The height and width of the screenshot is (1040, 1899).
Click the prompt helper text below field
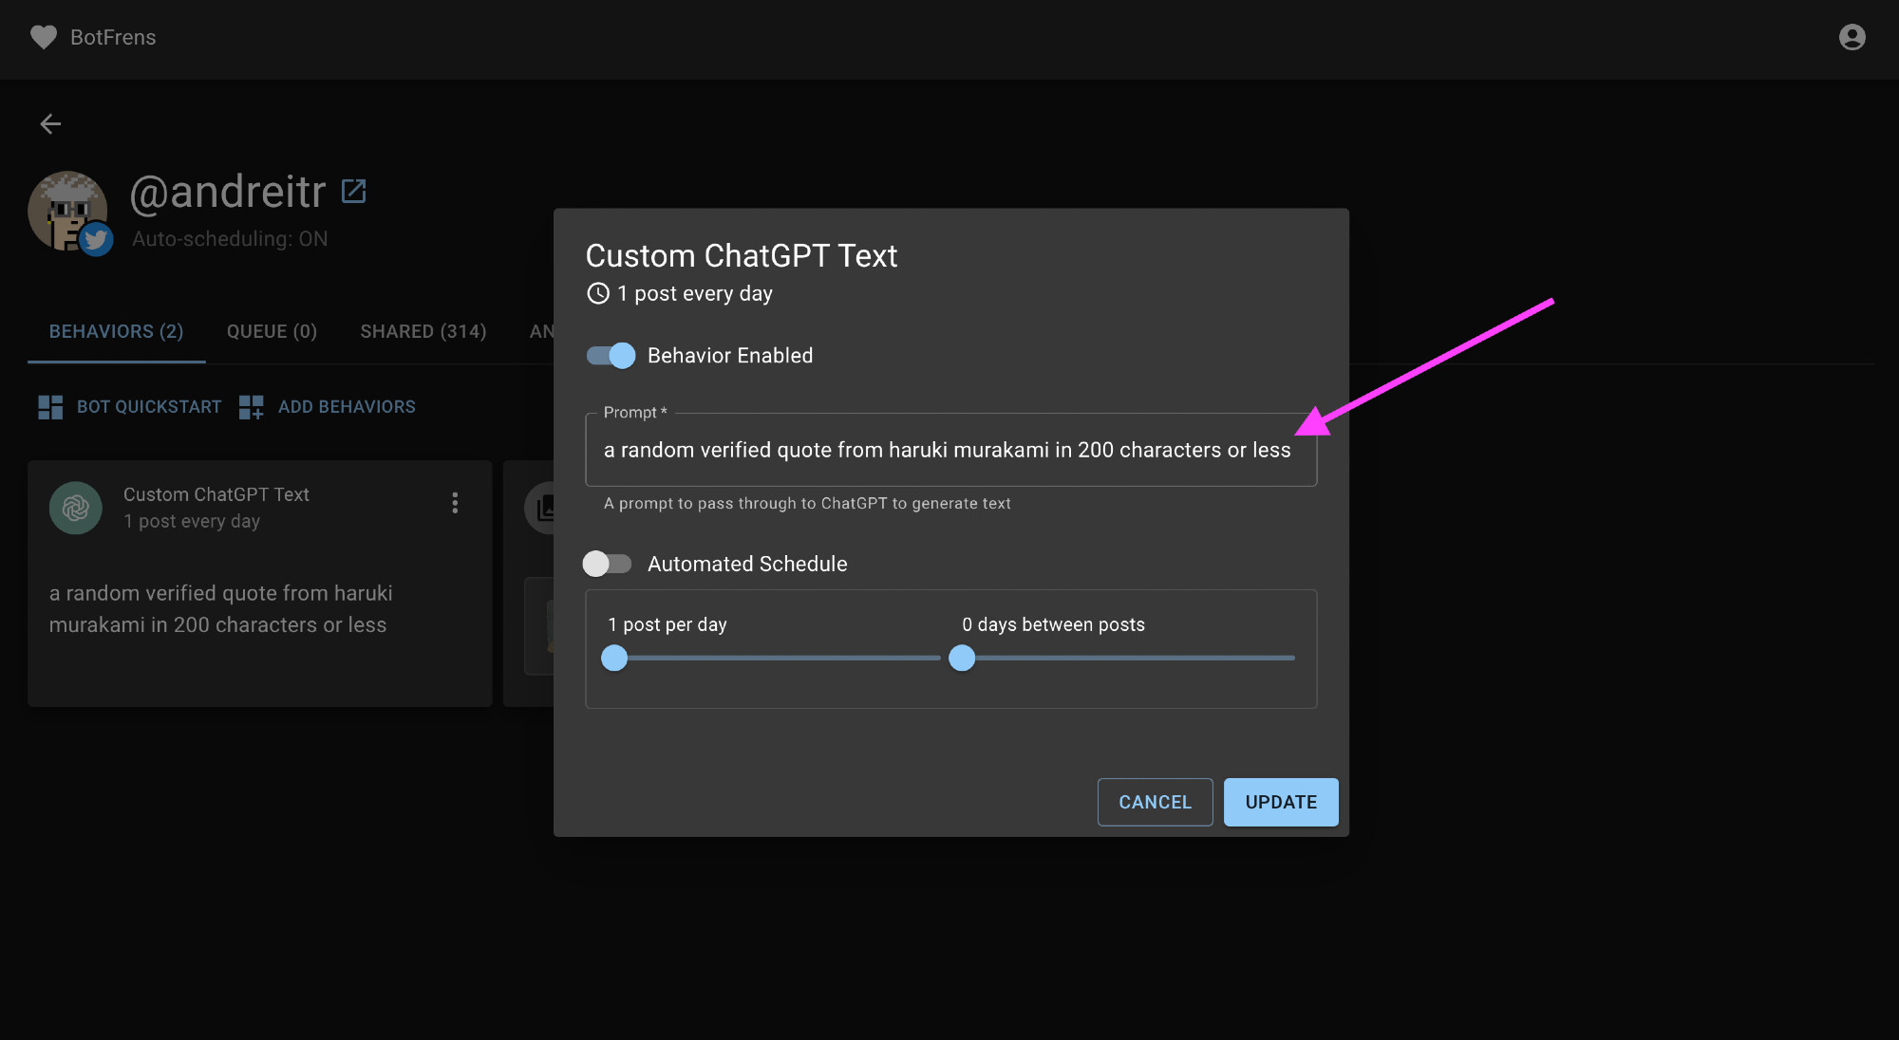[x=807, y=503]
